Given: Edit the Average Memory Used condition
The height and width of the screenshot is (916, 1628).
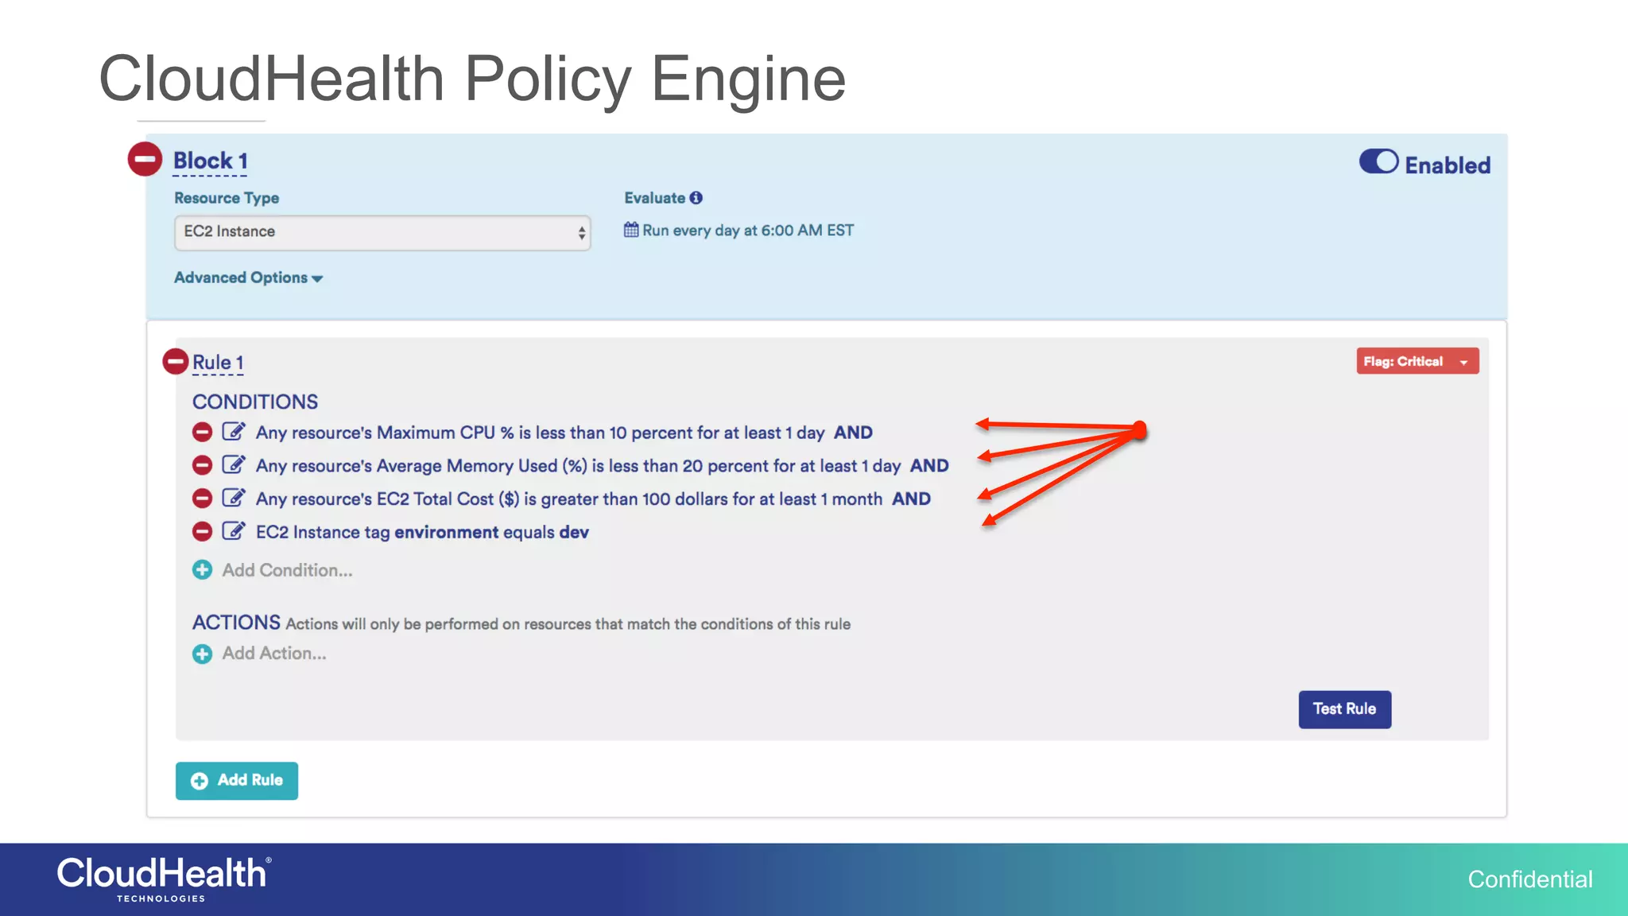Looking at the screenshot, I should [234, 464].
